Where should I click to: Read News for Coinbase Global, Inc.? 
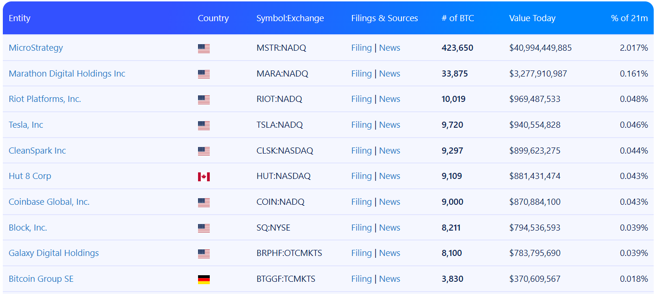[390, 202]
